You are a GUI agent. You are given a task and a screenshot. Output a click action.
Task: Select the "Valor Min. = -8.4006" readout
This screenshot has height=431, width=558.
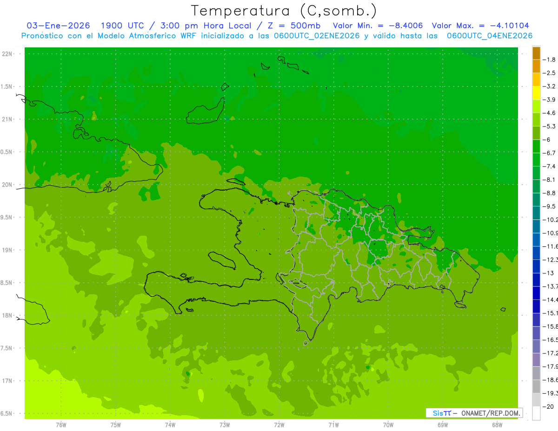(x=378, y=26)
